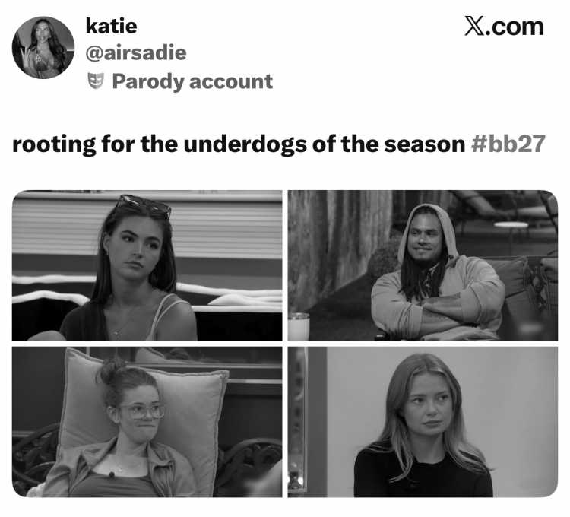570x517 pixels.
Task: Click the word underdogs in tweet
Action: point(245,144)
